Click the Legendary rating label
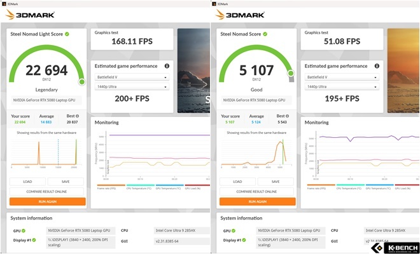The image size is (420, 254). point(46,90)
